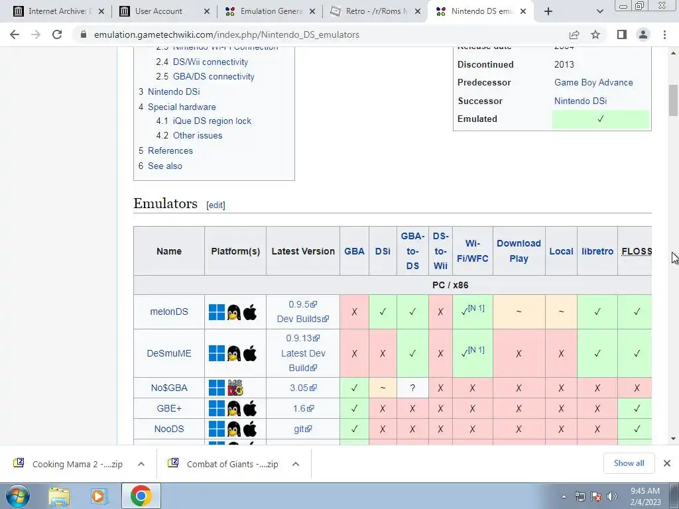
Task: Close the User Account tab
Action: pyautogui.click(x=207, y=11)
